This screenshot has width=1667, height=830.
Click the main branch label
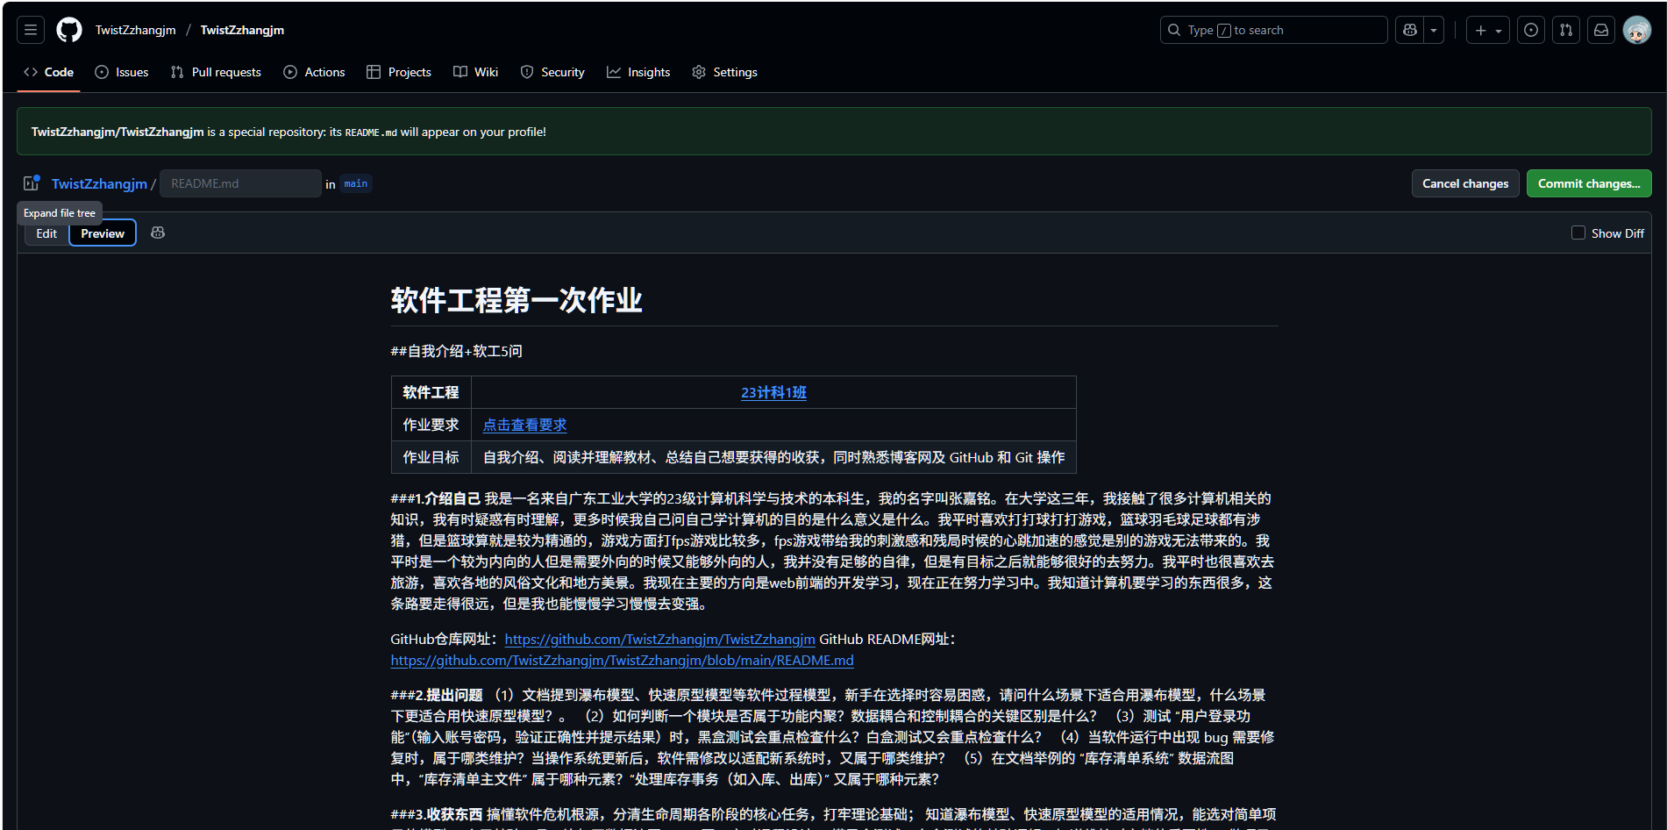pos(355,183)
